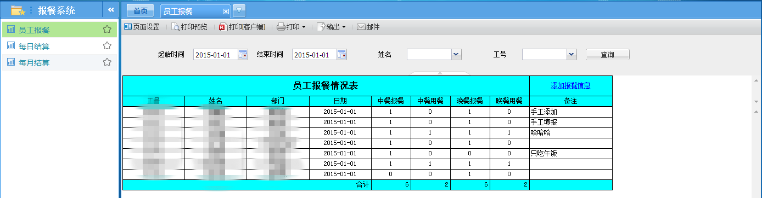Star the 员工报餐 sidebar item
The height and width of the screenshot is (198, 762).
pyautogui.click(x=107, y=30)
